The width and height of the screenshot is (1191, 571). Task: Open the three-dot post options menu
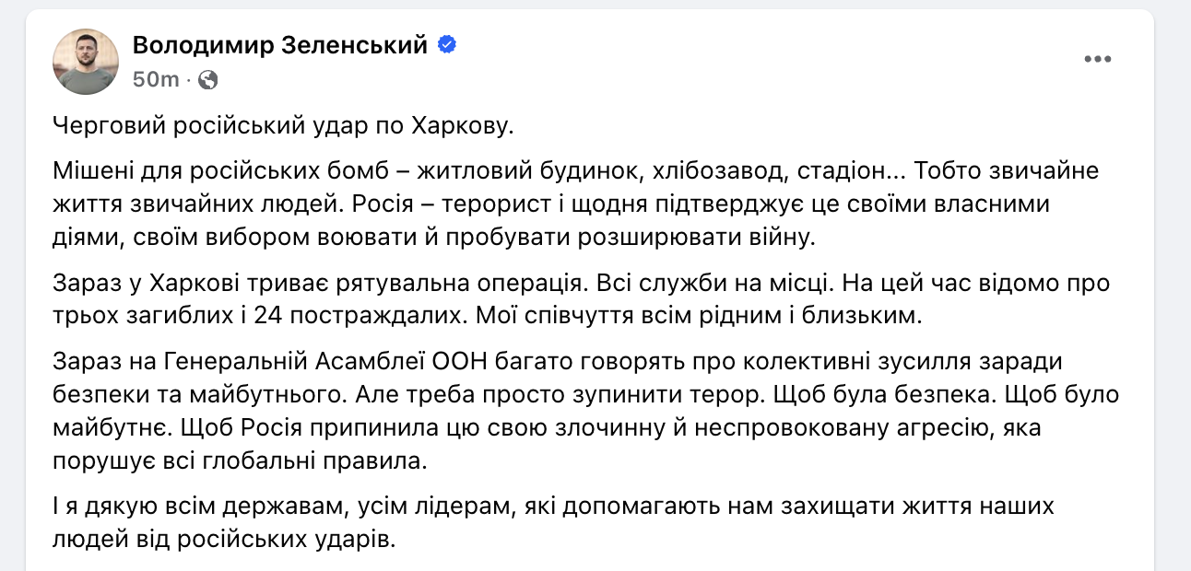pos(1097,60)
